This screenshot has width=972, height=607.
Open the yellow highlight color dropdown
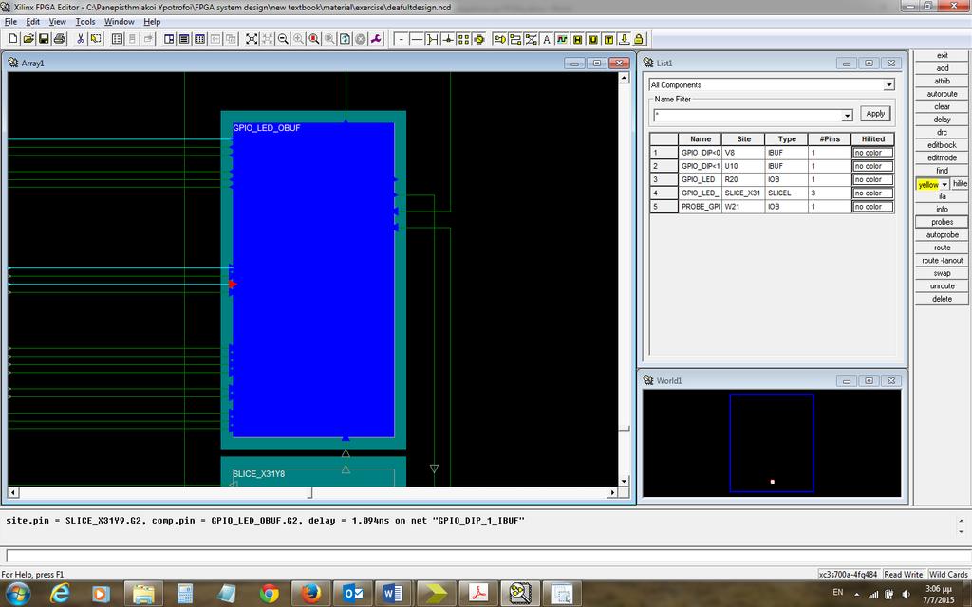coord(944,185)
